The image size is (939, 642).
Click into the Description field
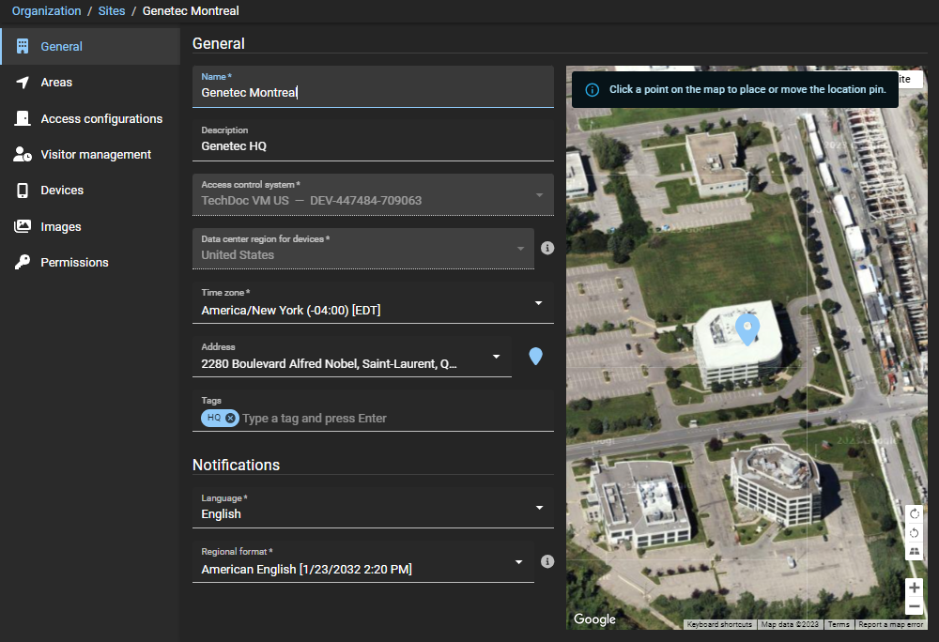click(372, 145)
